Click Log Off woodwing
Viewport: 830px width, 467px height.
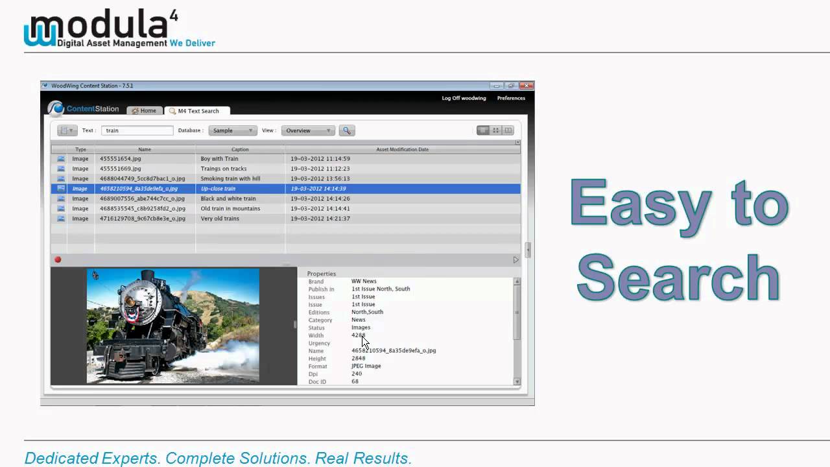[464, 98]
